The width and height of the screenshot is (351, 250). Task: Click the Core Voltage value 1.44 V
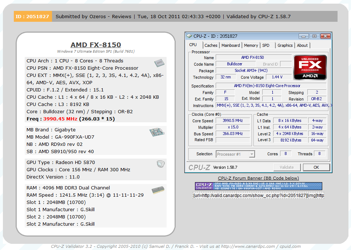[x=278, y=77]
